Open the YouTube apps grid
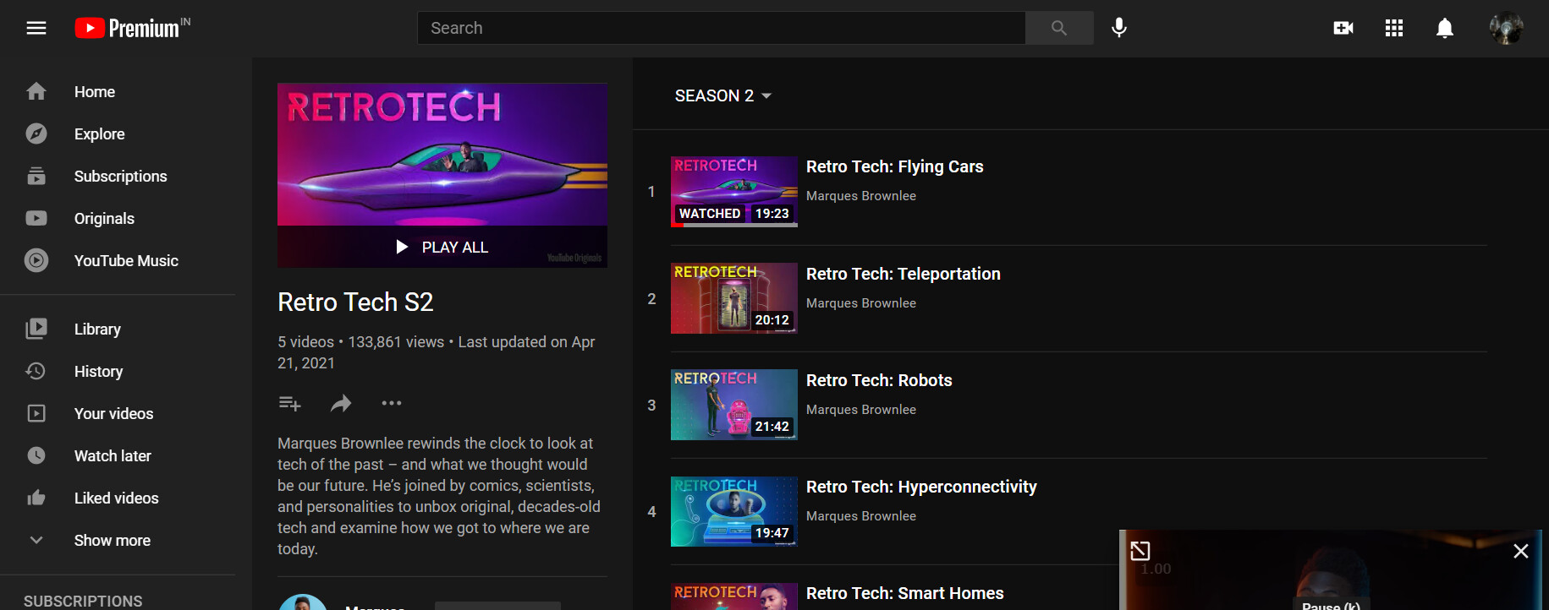The width and height of the screenshot is (1549, 610). (1393, 28)
